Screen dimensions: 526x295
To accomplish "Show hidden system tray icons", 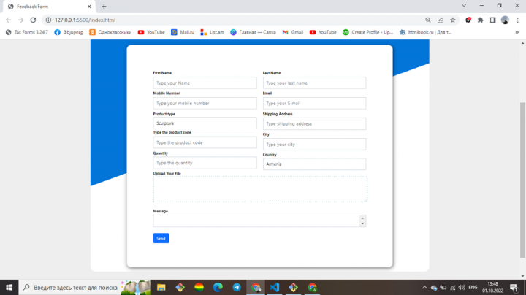I will 424,287.
